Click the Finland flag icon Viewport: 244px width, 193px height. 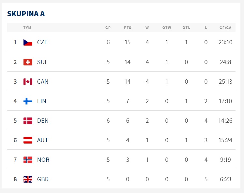pyautogui.click(x=28, y=101)
